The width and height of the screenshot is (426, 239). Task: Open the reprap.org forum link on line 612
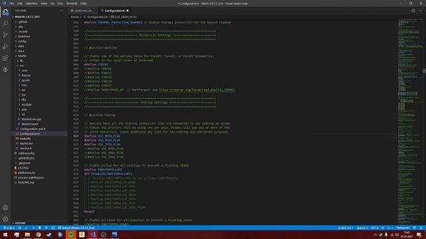[x=197, y=90]
